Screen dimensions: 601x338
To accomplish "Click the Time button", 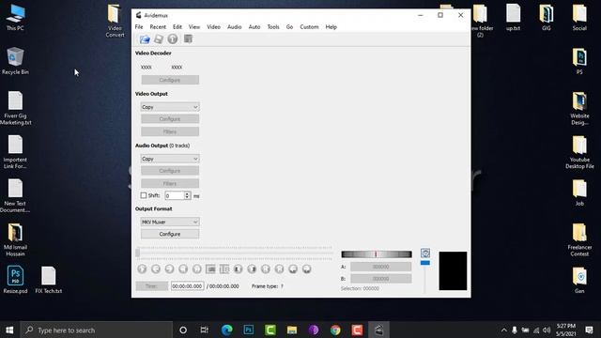I will click(151, 285).
